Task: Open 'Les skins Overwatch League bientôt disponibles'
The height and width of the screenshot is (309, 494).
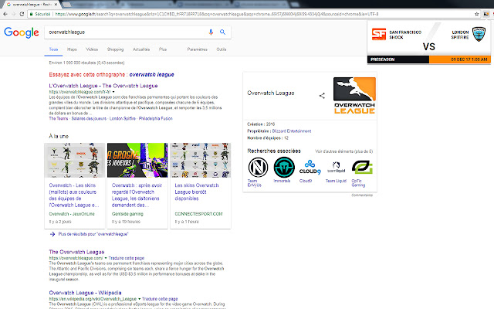Action: (x=197, y=192)
